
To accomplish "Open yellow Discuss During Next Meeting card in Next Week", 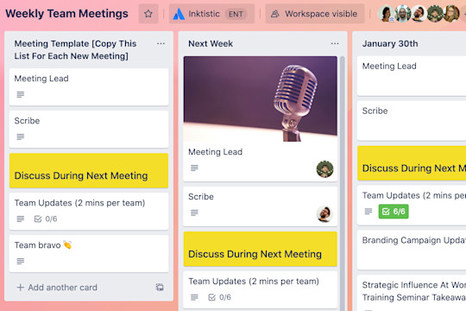I will (261, 249).
